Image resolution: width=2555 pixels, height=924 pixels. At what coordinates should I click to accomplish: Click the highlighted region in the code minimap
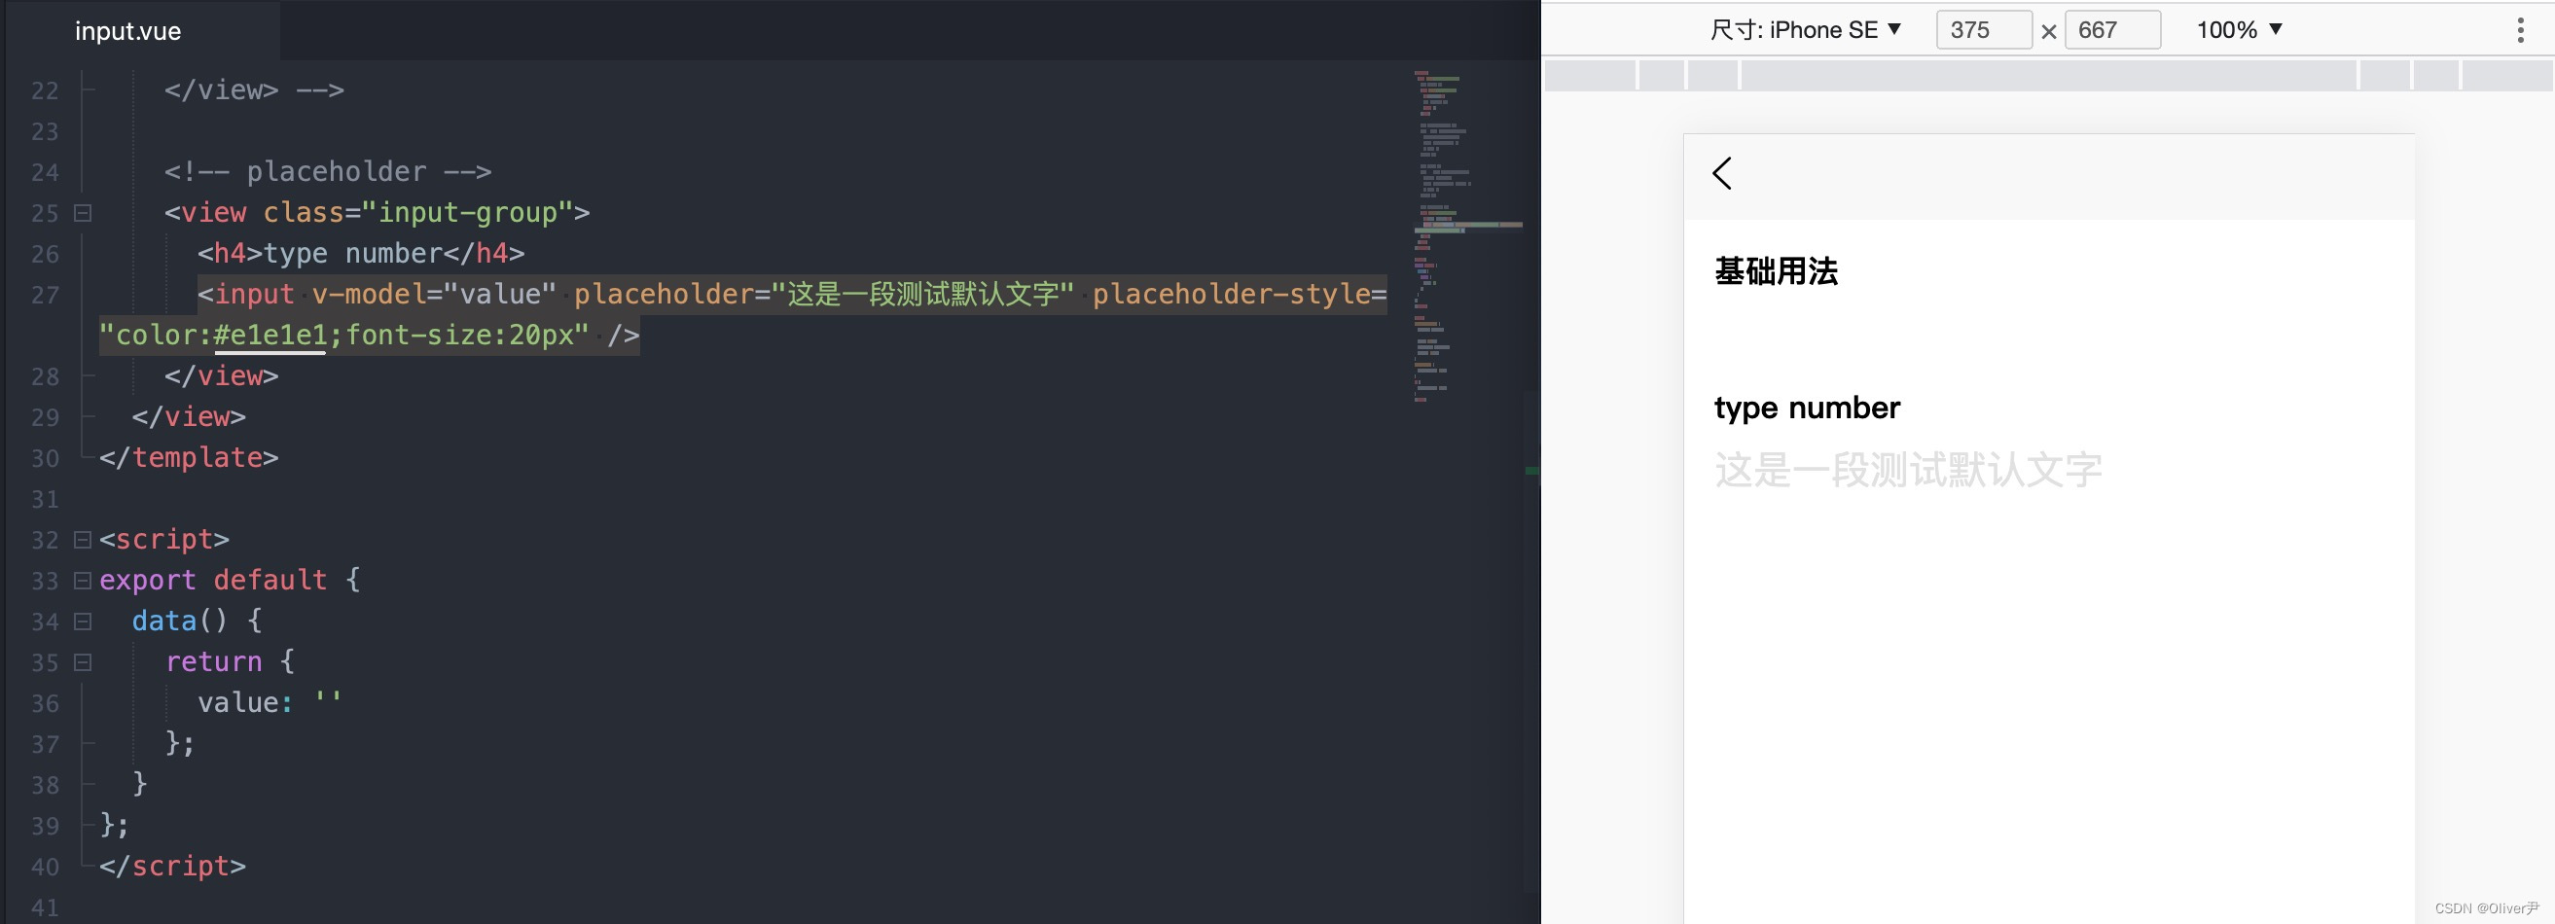tap(1468, 226)
